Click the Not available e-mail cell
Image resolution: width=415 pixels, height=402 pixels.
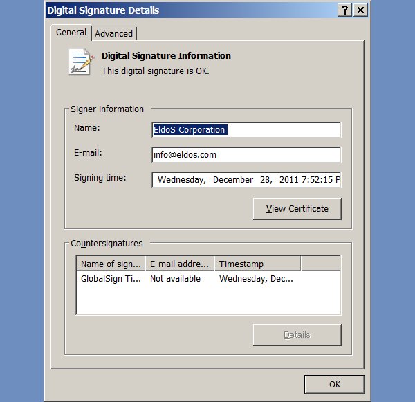pos(175,279)
